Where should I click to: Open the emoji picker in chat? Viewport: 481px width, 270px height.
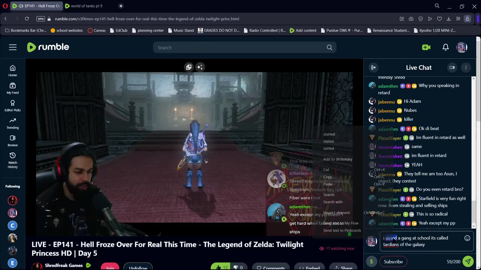pos(467,238)
